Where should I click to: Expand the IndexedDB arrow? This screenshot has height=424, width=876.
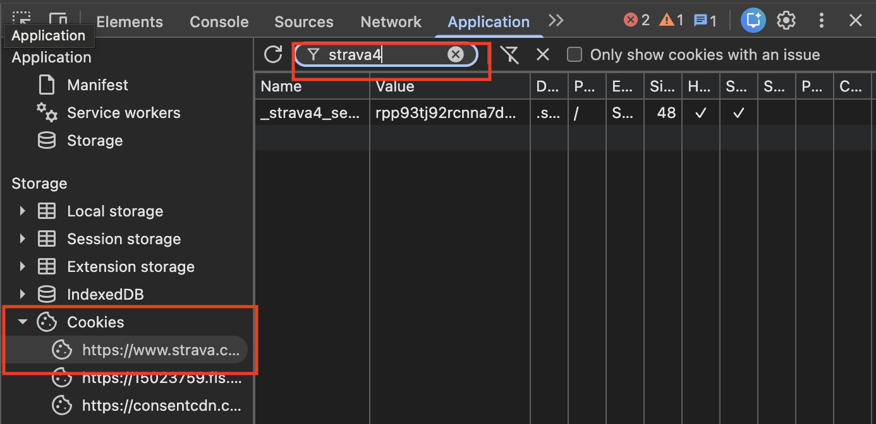coord(23,295)
